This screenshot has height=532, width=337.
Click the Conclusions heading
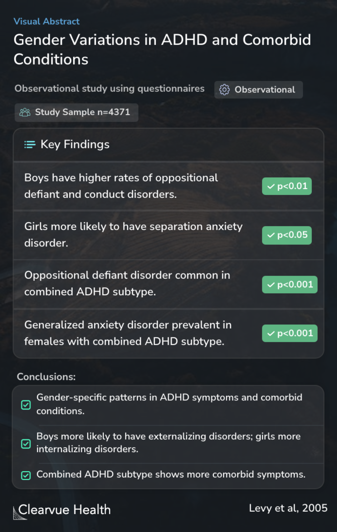click(46, 377)
